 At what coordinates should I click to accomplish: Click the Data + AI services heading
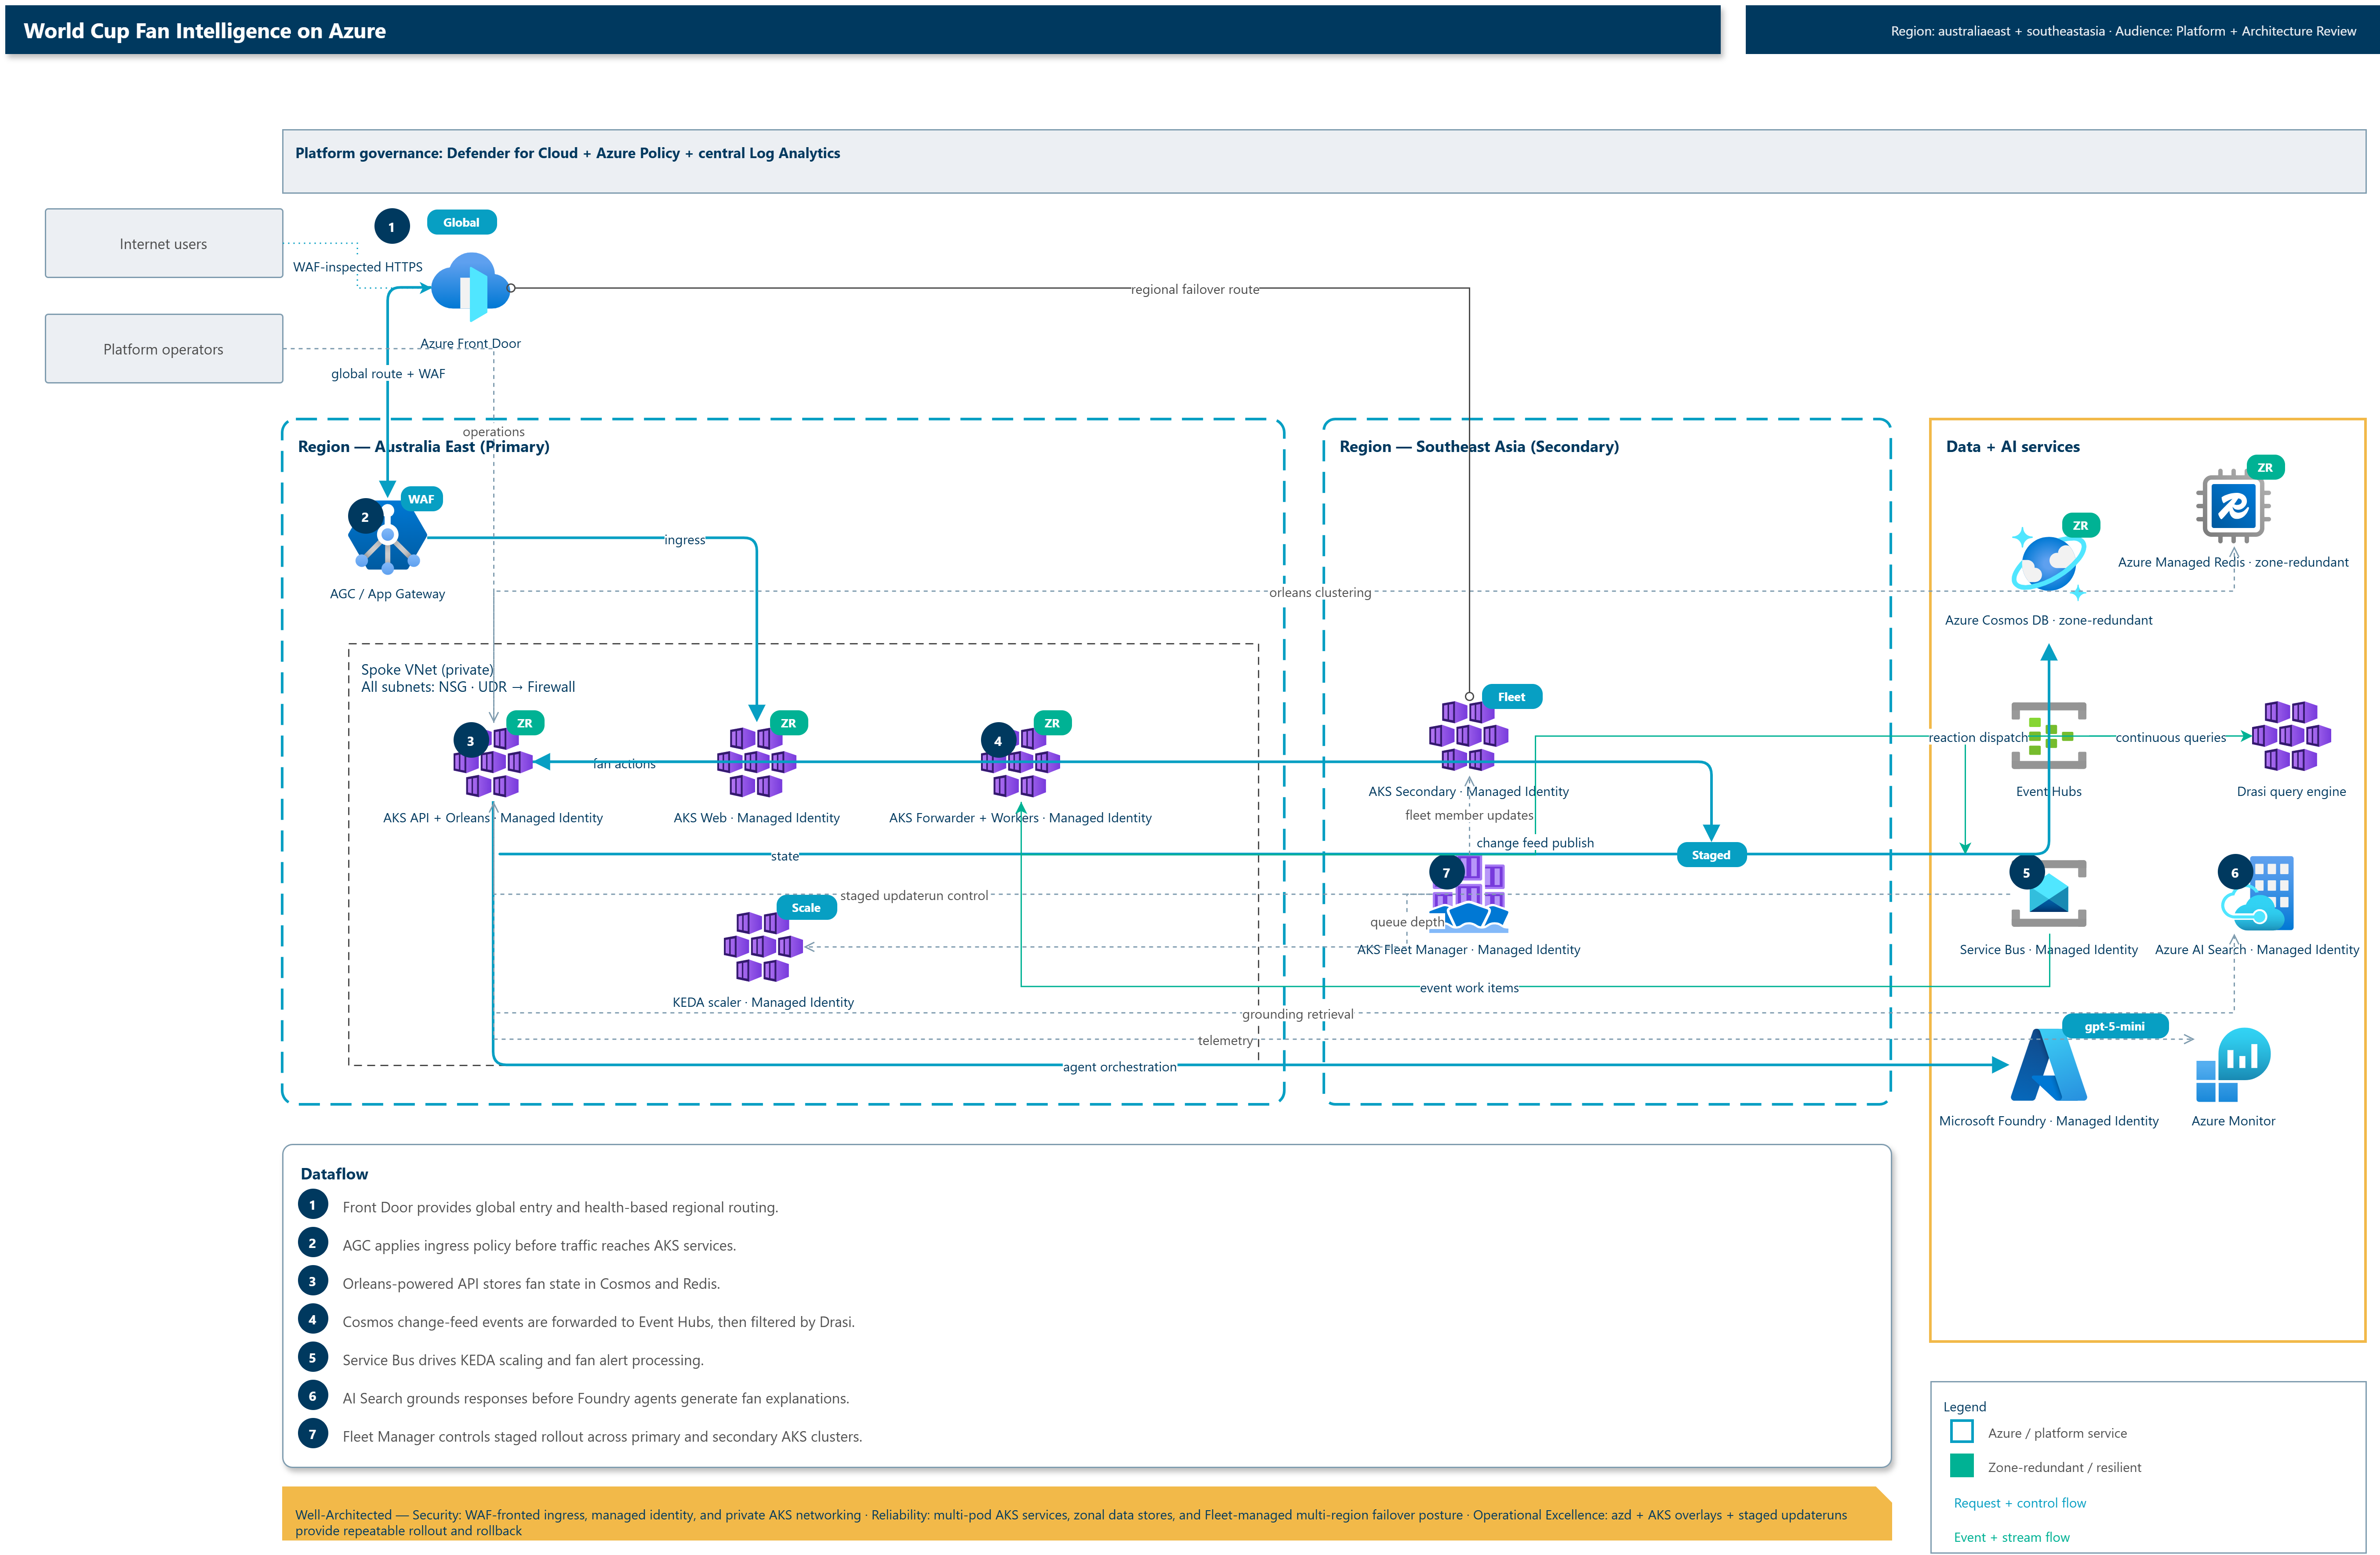point(2013,446)
